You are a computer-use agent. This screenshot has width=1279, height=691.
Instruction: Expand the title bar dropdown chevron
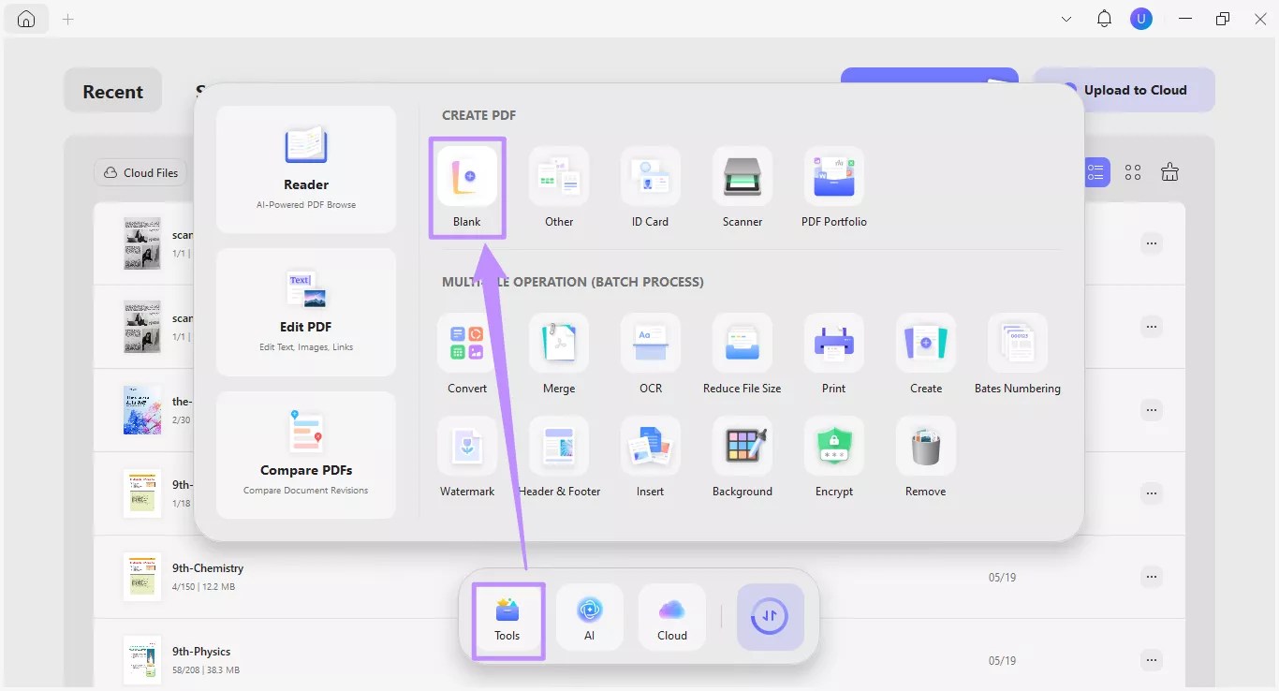click(1066, 19)
